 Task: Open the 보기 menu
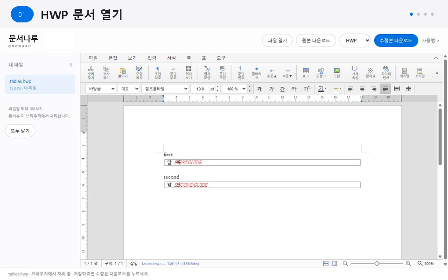coord(132,58)
